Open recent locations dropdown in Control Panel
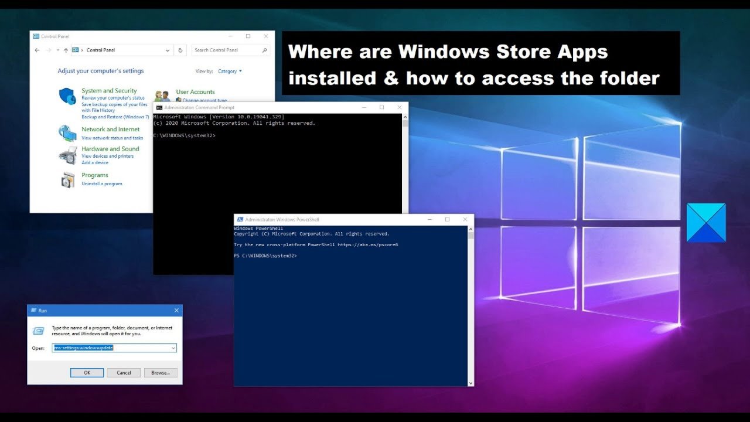Viewport: 750px width, 422px height. tap(58, 50)
